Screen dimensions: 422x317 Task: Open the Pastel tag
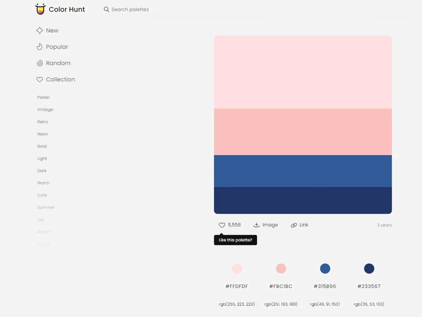coord(43,97)
